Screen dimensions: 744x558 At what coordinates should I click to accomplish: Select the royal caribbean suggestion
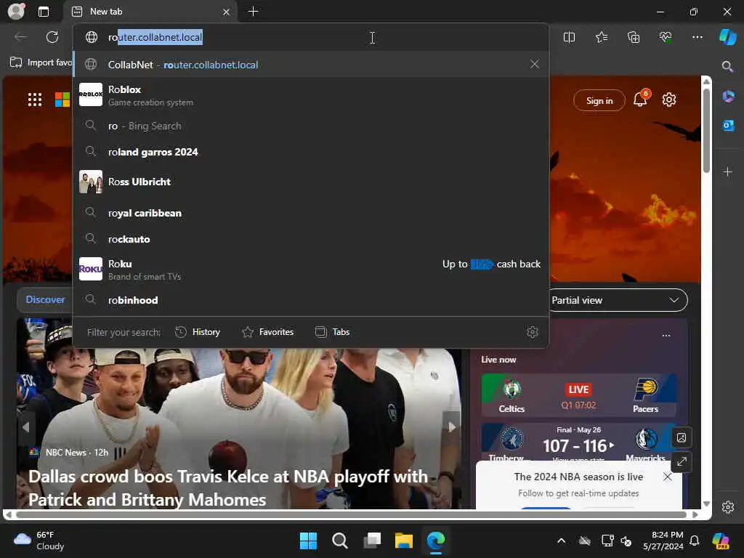pos(311,213)
